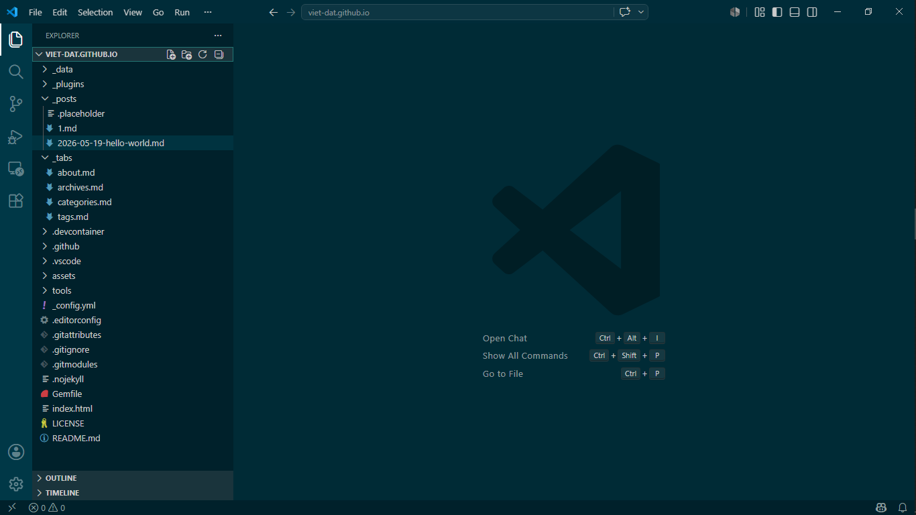Image resolution: width=916 pixels, height=515 pixels.
Task: Expand the _plugins folder
Action: pyautogui.click(x=133, y=84)
